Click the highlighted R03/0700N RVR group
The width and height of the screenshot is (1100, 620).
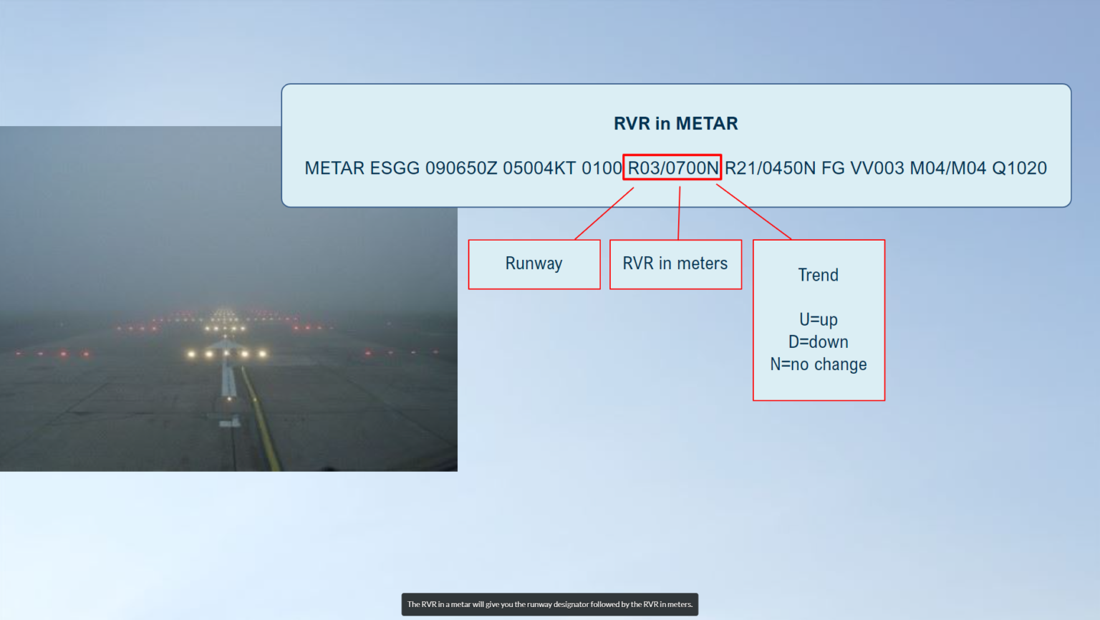coord(672,168)
